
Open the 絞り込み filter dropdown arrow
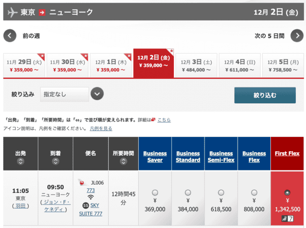click(97, 94)
